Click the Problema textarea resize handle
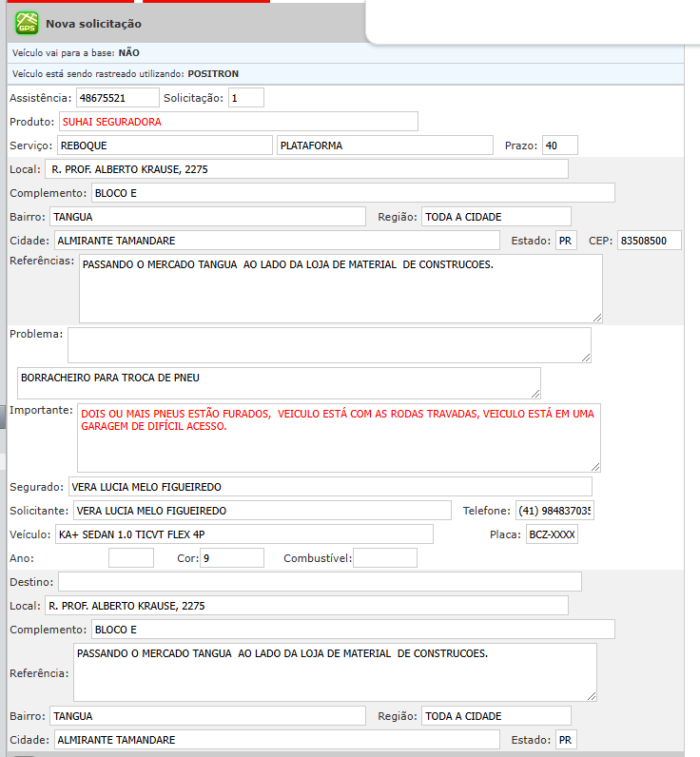This screenshot has height=757, width=700. tap(585, 357)
